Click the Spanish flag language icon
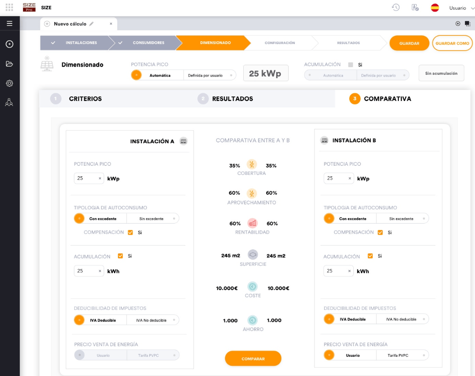Viewport: 475px width, 376px height. click(435, 7)
